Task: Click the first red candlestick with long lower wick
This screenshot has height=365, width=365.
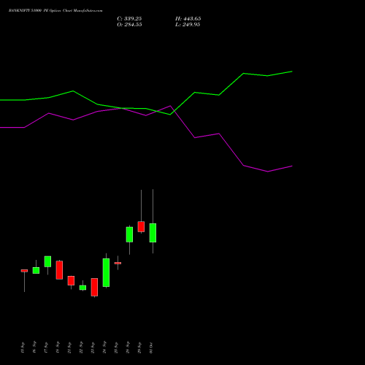Action: tap(24, 271)
